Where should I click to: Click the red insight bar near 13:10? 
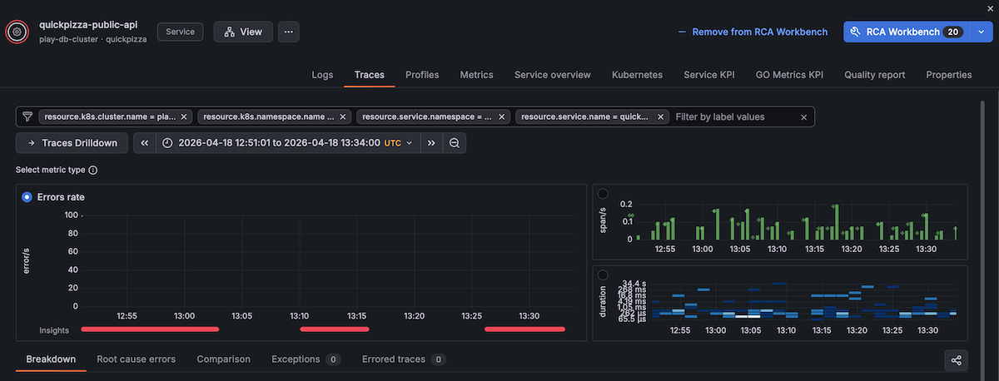334,329
